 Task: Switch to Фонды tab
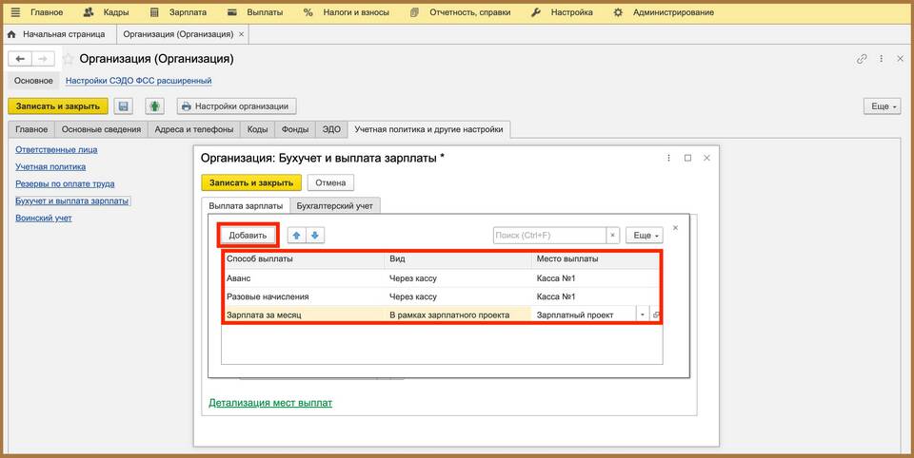pyautogui.click(x=295, y=129)
